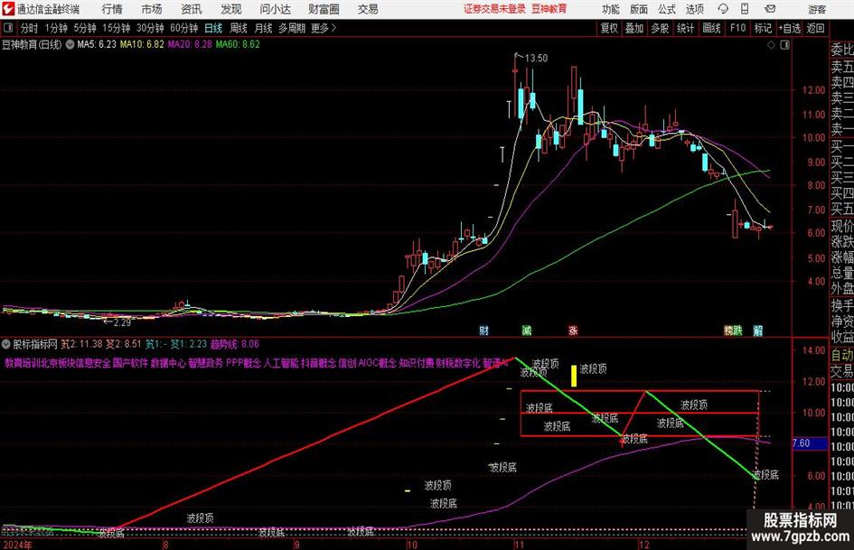The width and height of the screenshot is (854, 550).
Task: Click the diamond icon at chart top right
Action: 771,45
